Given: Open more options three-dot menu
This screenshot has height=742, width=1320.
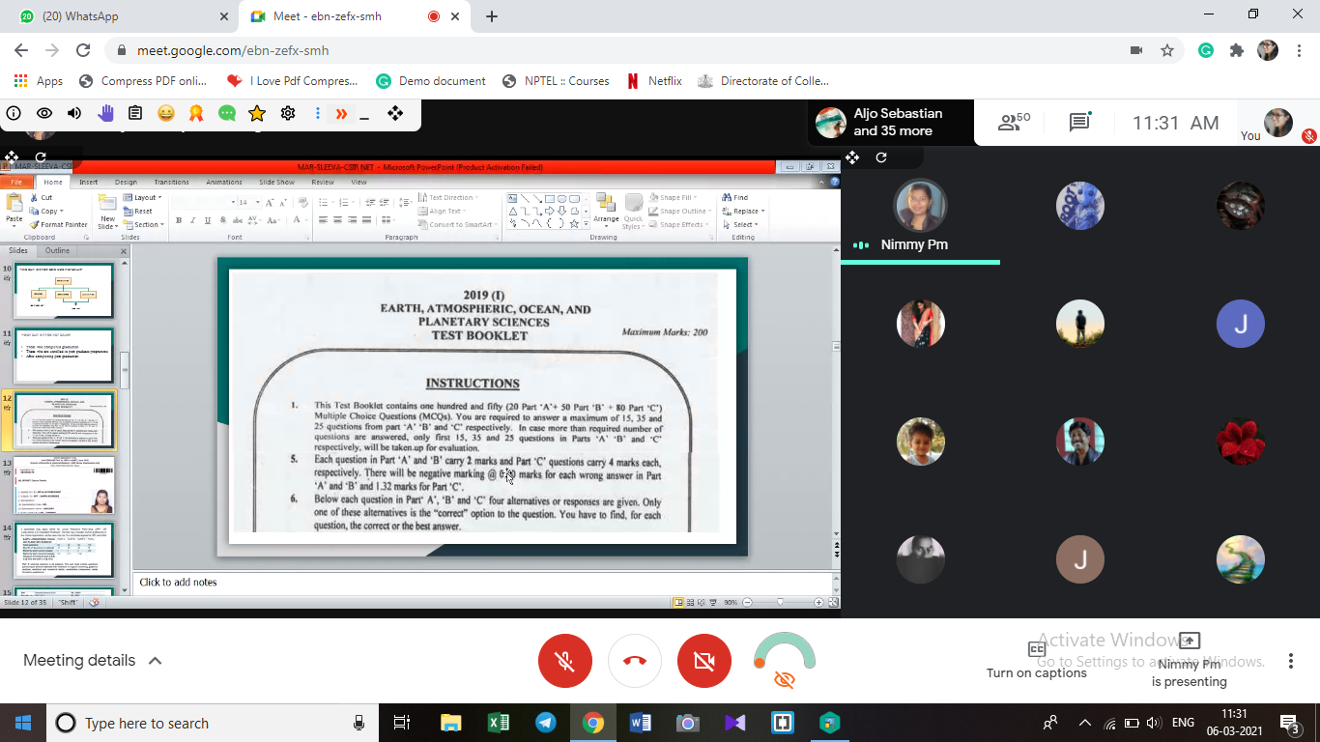Looking at the screenshot, I should pos(1290,661).
